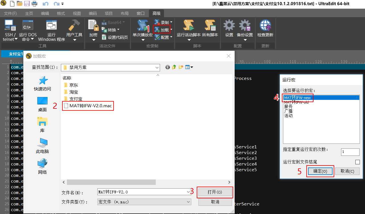Click the Check for Updates globe icon
Screen dimensions: 365x214
tap(265, 26)
